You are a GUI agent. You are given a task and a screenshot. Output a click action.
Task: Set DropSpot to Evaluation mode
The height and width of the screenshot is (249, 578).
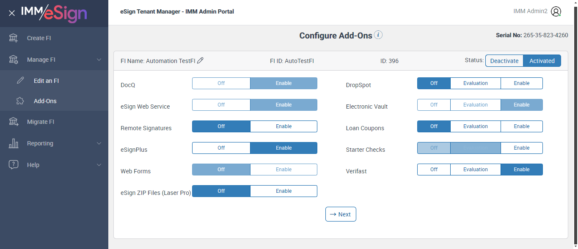coord(475,83)
